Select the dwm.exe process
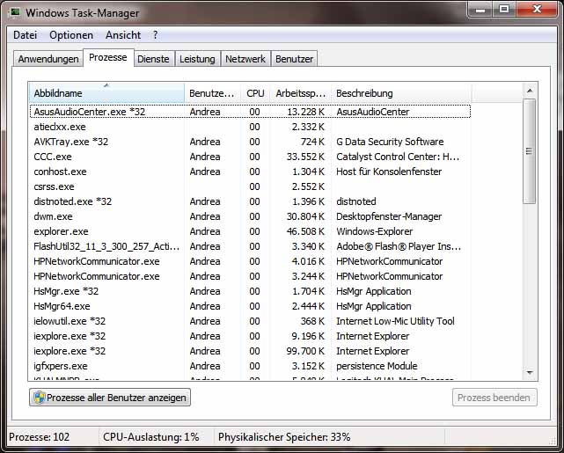Image resolution: width=564 pixels, height=453 pixels. click(x=250, y=216)
